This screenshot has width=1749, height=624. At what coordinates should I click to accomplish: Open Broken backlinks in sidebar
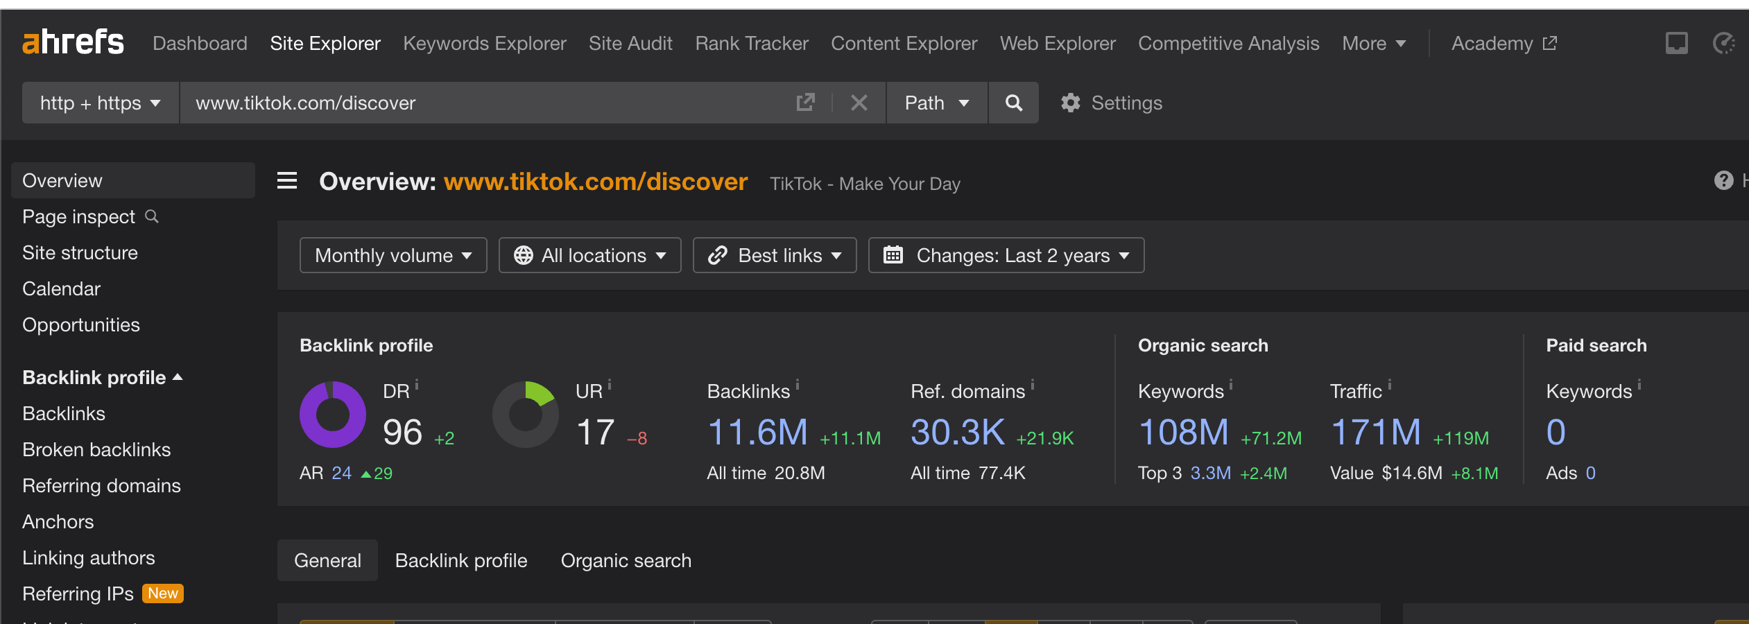coord(96,449)
